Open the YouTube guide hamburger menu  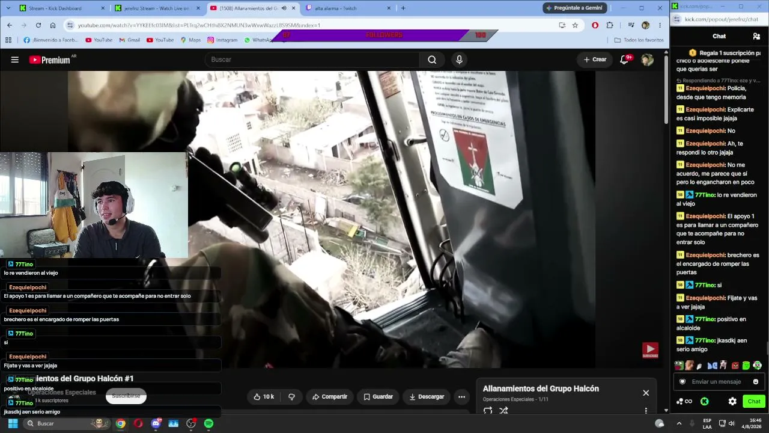(x=15, y=60)
